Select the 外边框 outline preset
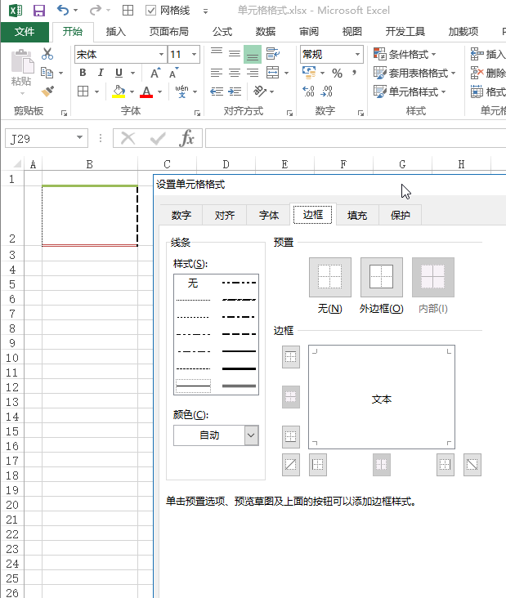Screen dimensions: 506x598 tap(382, 278)
